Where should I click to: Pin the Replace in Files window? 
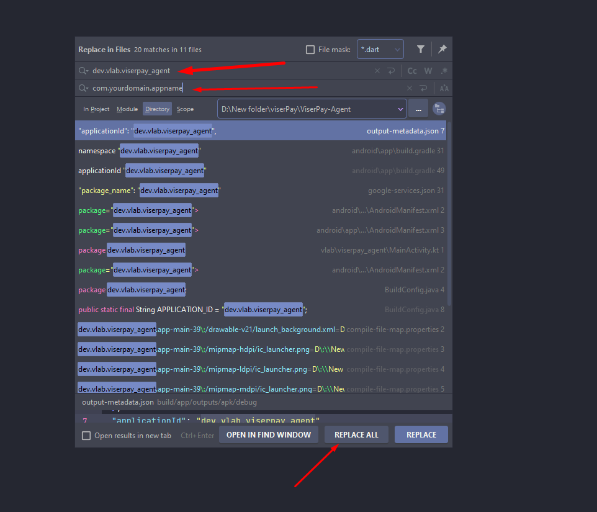tap(442, 50)
